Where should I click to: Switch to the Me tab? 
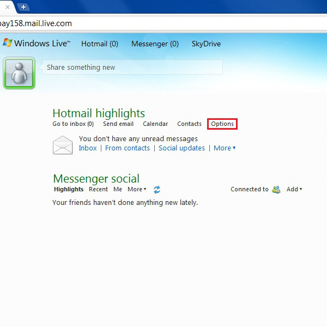pyautogui.click(x=118, y=189)
